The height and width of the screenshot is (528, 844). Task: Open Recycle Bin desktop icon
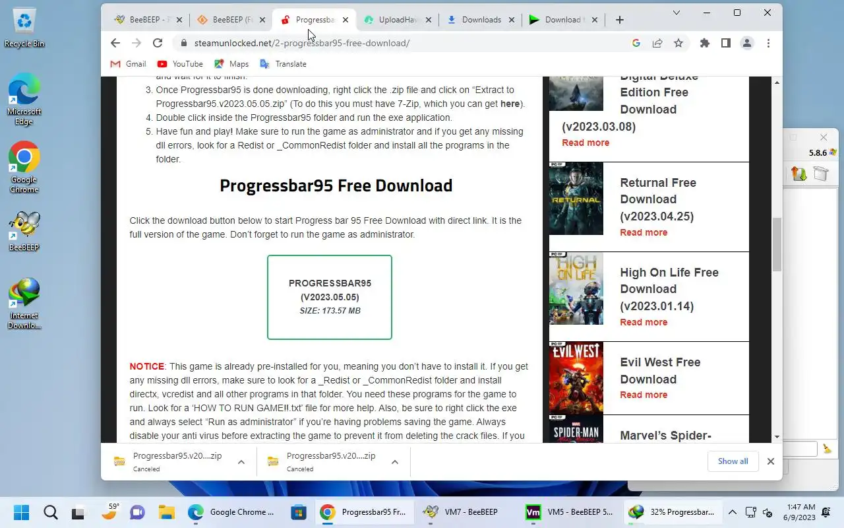click(x=24, y=28)
